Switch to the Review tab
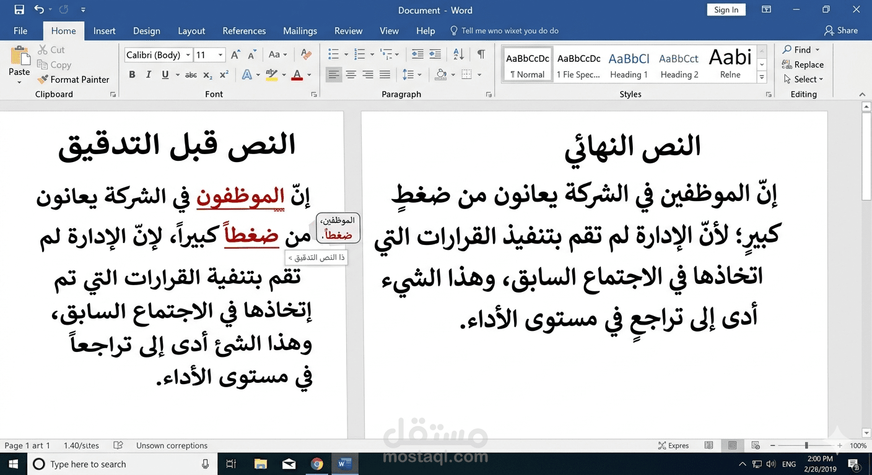This screenshot has height=475, width=872. (x=348, y=31)
